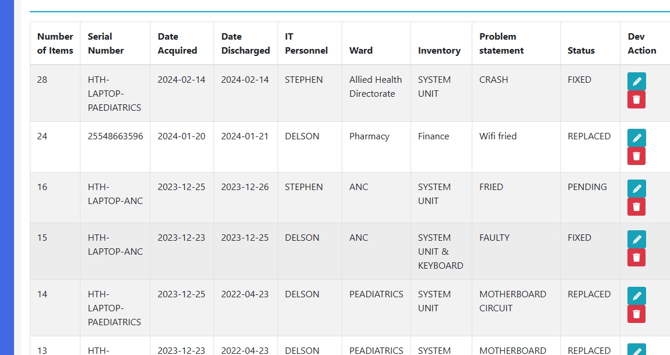Select the 'REPLACED' status in row 24

(590, 136)
